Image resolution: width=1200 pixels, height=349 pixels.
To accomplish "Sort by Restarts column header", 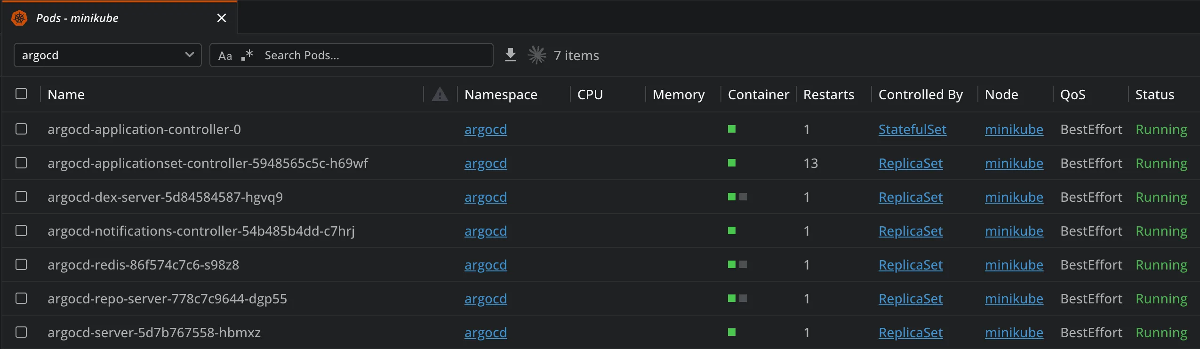I will point(829,95).
